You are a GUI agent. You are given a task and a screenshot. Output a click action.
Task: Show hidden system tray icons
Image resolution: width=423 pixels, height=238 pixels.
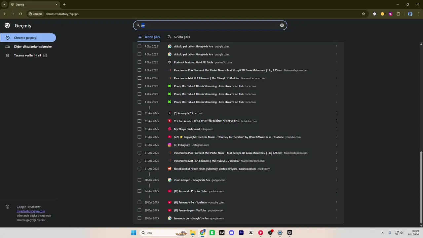383,233
